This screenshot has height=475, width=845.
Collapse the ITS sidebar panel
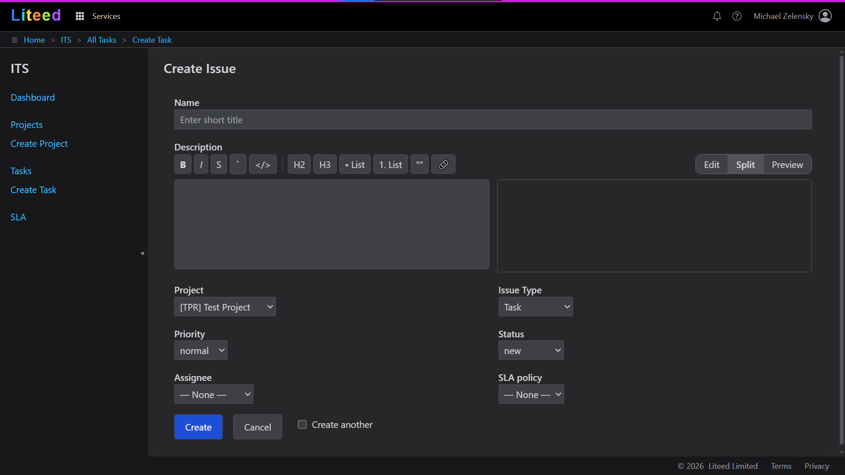click(x=143, y=253)
